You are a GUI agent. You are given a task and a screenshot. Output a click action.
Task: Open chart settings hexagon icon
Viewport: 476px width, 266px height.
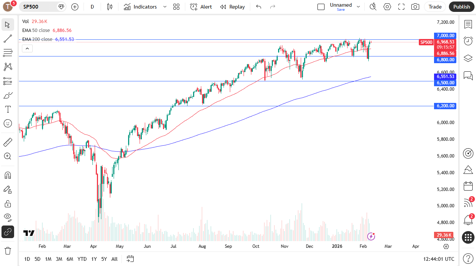[387, 7]
